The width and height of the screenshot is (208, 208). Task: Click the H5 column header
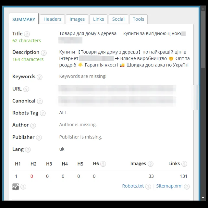tap(80, 164)
